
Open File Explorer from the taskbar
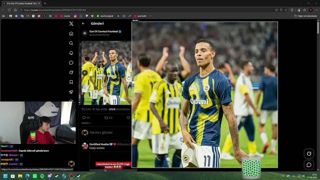(20, 176)
